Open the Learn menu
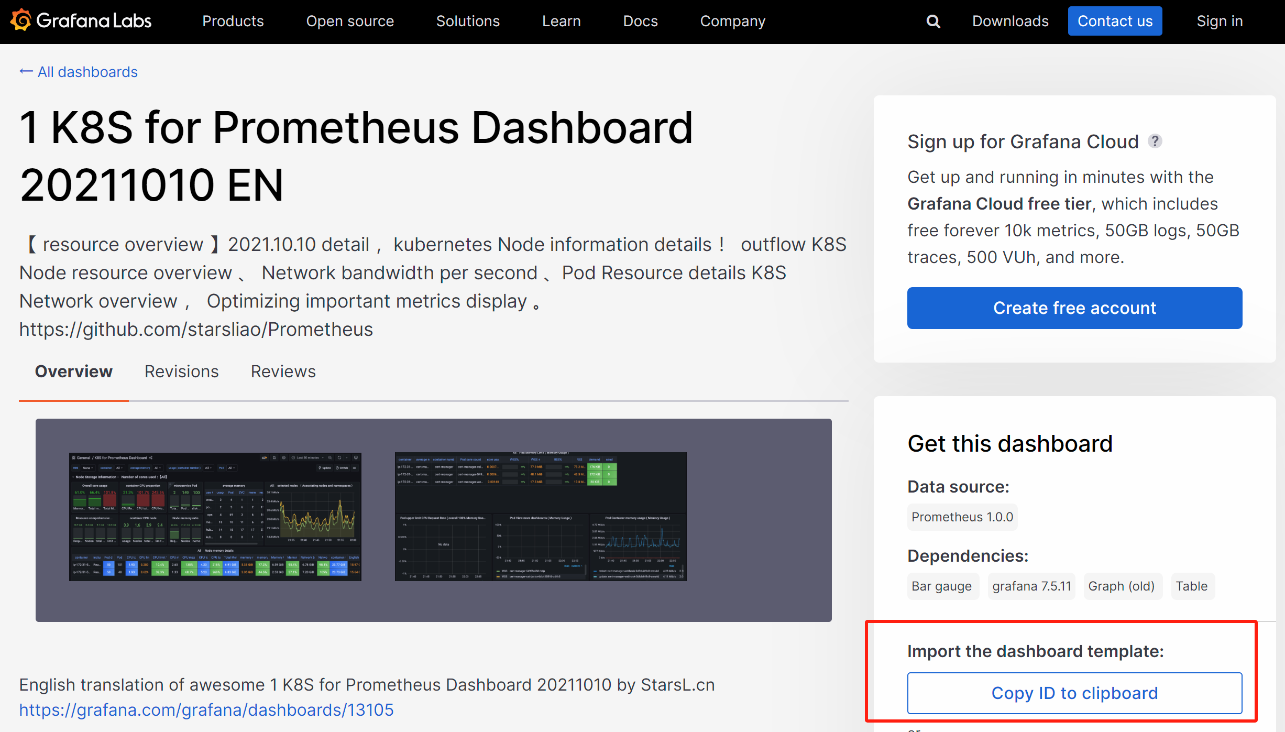This screenshot has width=1285, height=732. [x=561, y=21]
